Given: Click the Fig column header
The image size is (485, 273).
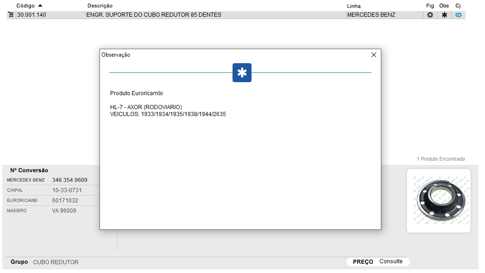Looking at the screenshot, I should (430, 6).
